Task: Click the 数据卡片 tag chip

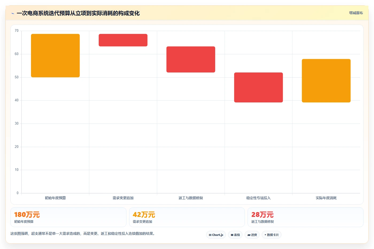Action: 272,235
